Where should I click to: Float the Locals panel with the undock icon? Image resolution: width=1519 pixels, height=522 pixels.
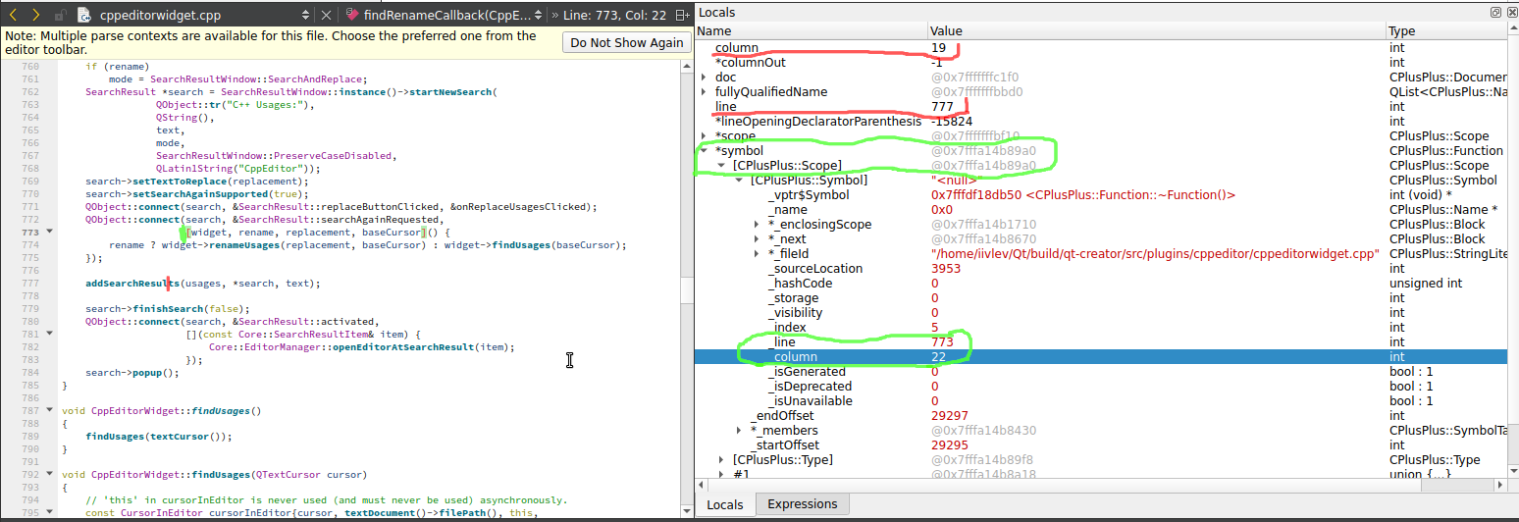(1495, 13)
